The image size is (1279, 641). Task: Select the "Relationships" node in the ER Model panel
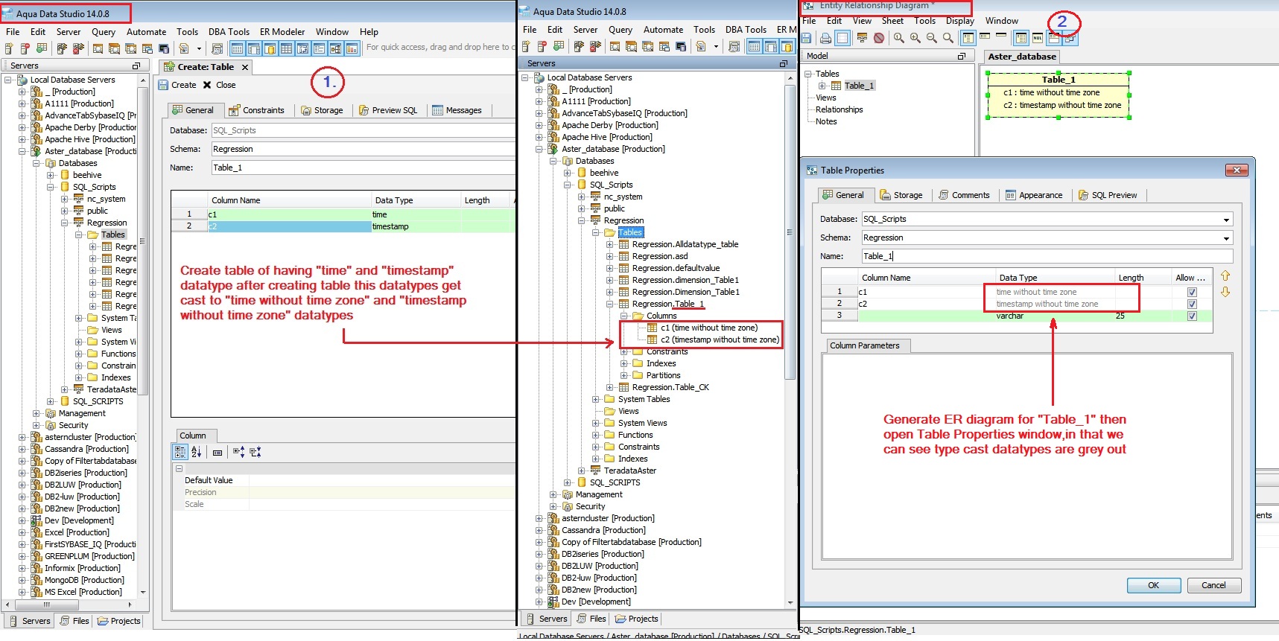[x=839, y=109]
